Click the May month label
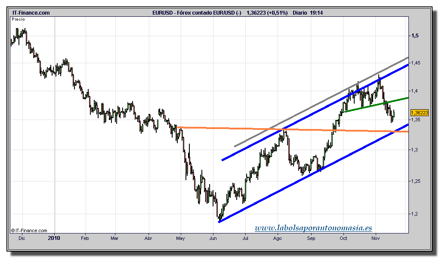The image size is (439, 258). point(180,238)
